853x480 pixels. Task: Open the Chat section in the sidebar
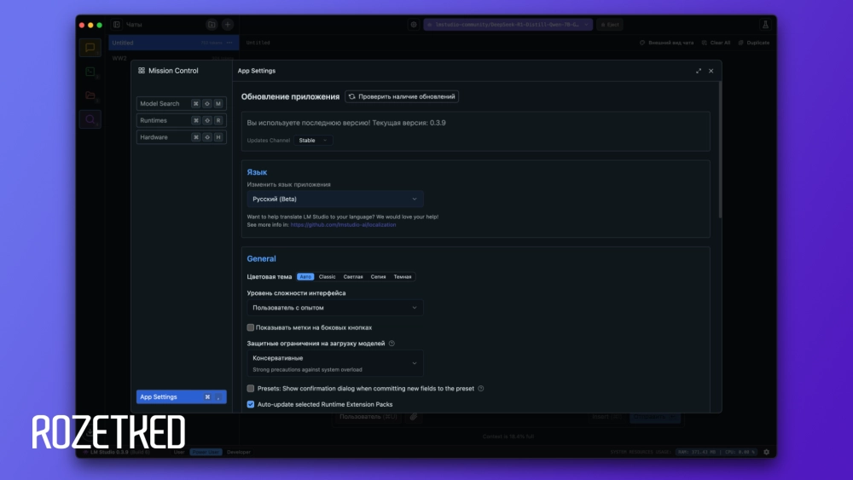click(x=90, y=48)
